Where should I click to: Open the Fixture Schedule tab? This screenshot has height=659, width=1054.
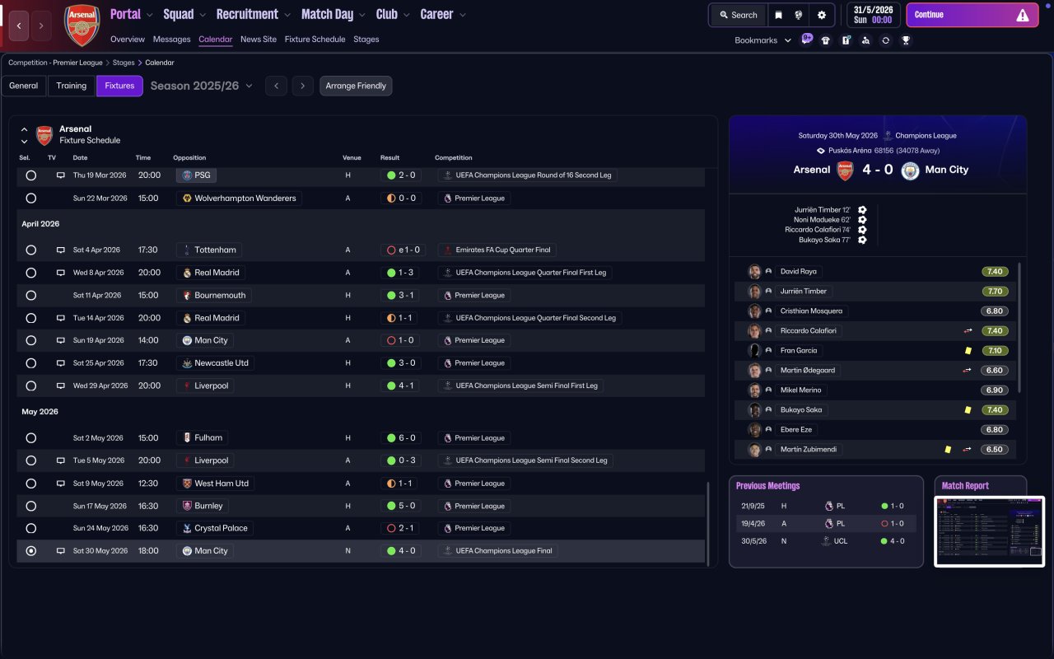[x=315, y=40]
